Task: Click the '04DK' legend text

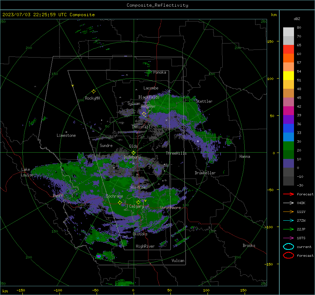Action: [301, 203]
